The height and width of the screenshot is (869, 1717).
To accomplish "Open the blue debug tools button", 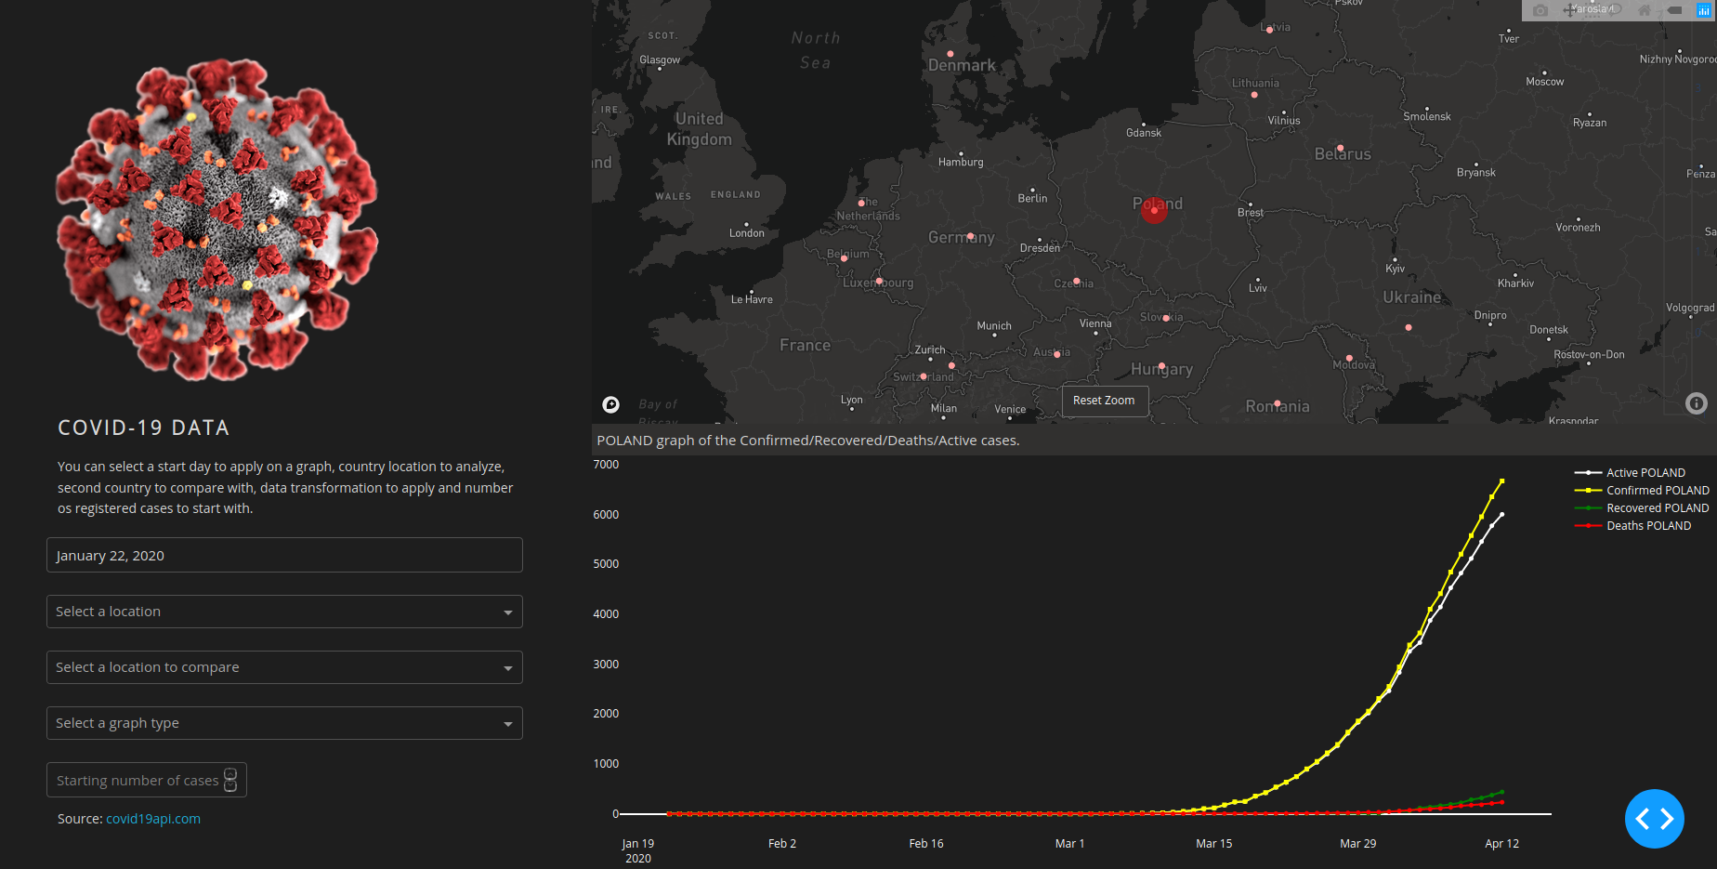I will [x=1654, y=819].
